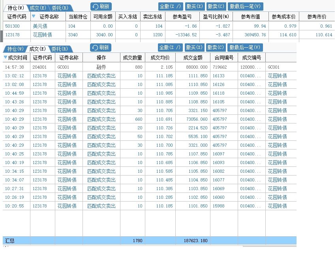Switch to the 持仓(W) tab in the lower panel
This screenshot has width=336, height=254.
[15, 49]
